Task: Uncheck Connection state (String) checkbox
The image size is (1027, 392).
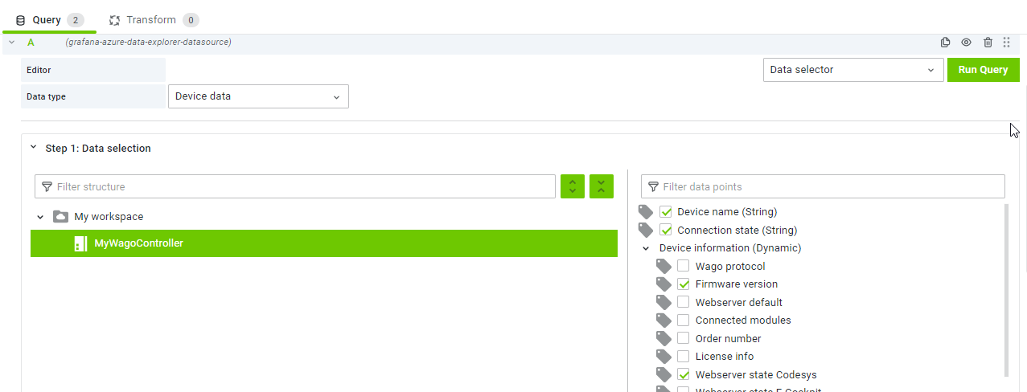Action: 665,230
